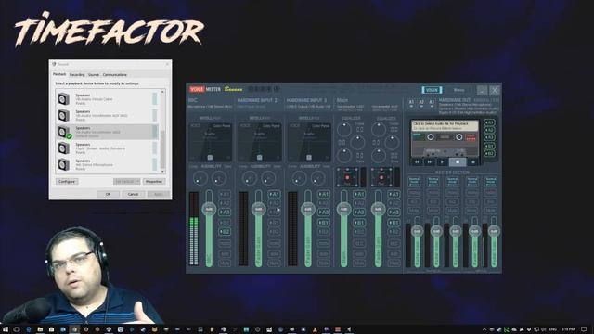594x334 pixels.
Task: Toggle A1 routing on the MIC strip
Action: (x=225, y=194)
